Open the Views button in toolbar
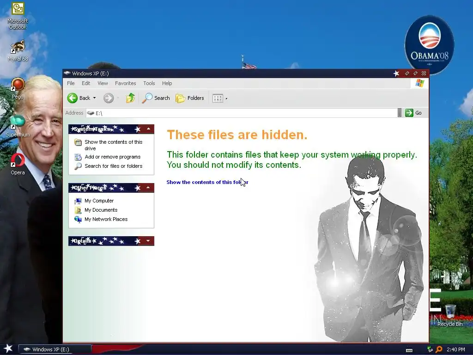The image size is (473, 355). 218,98
